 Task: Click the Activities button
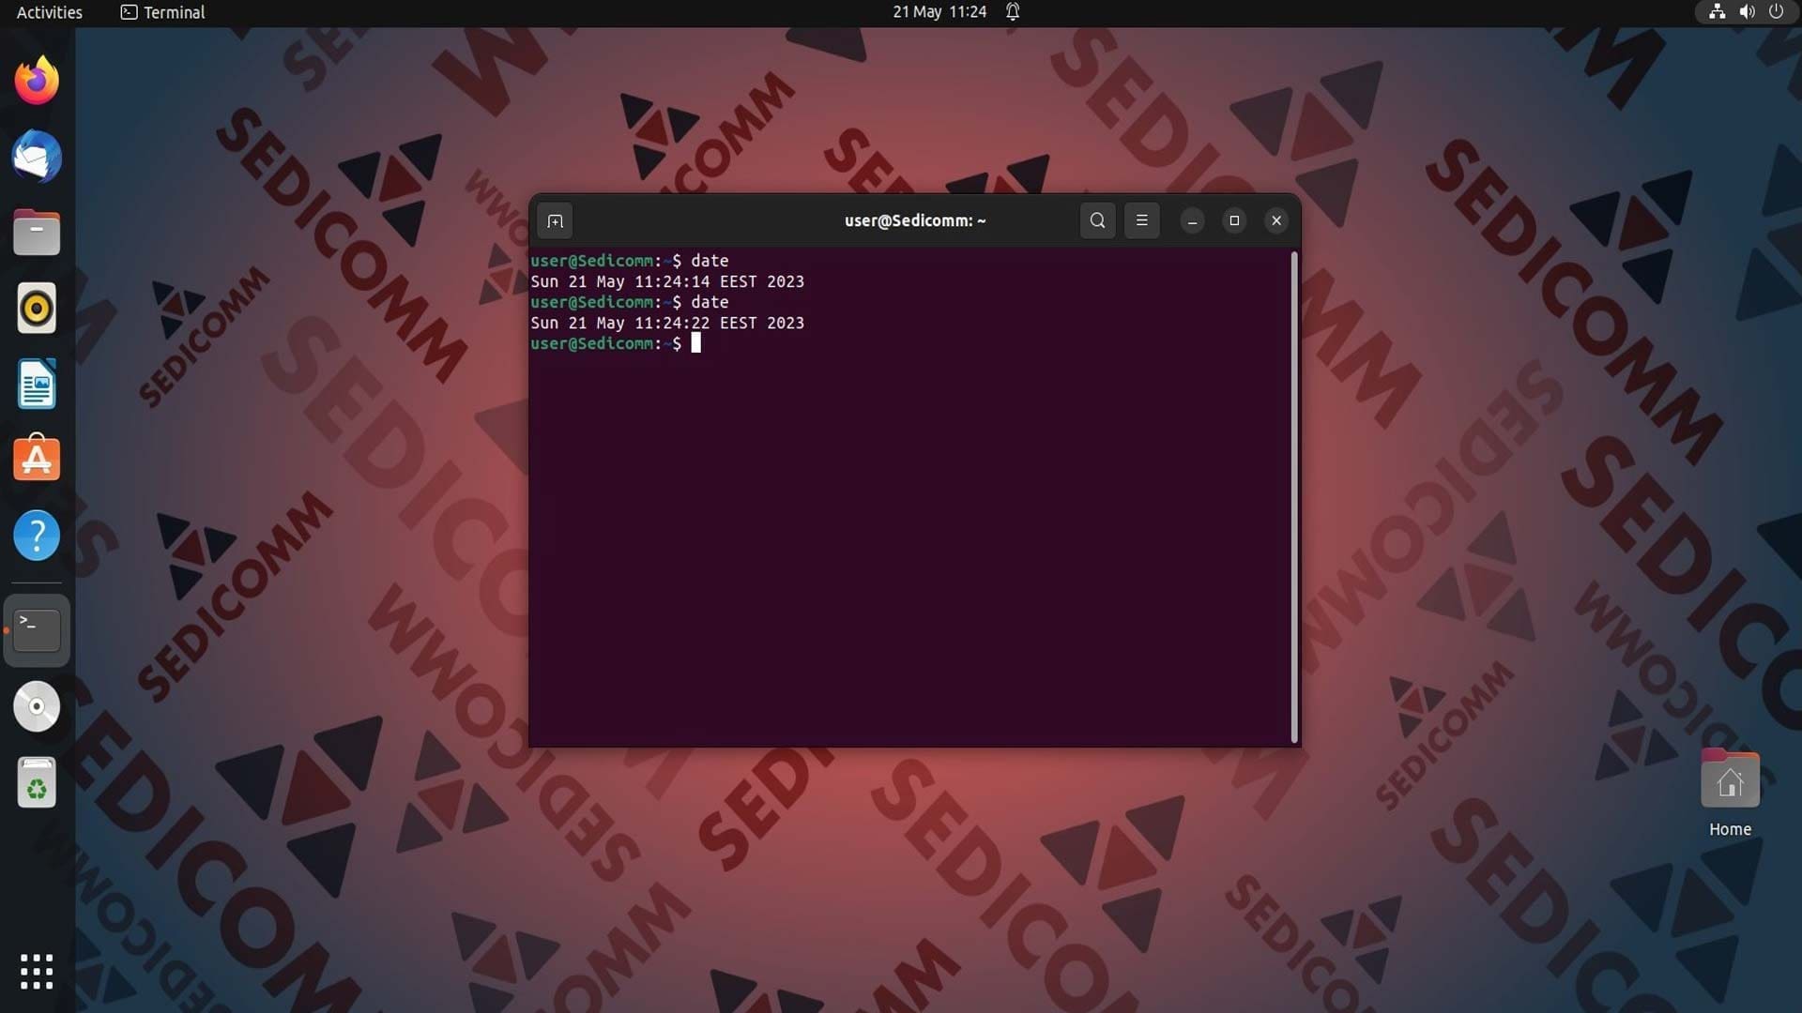coord(50,12)
